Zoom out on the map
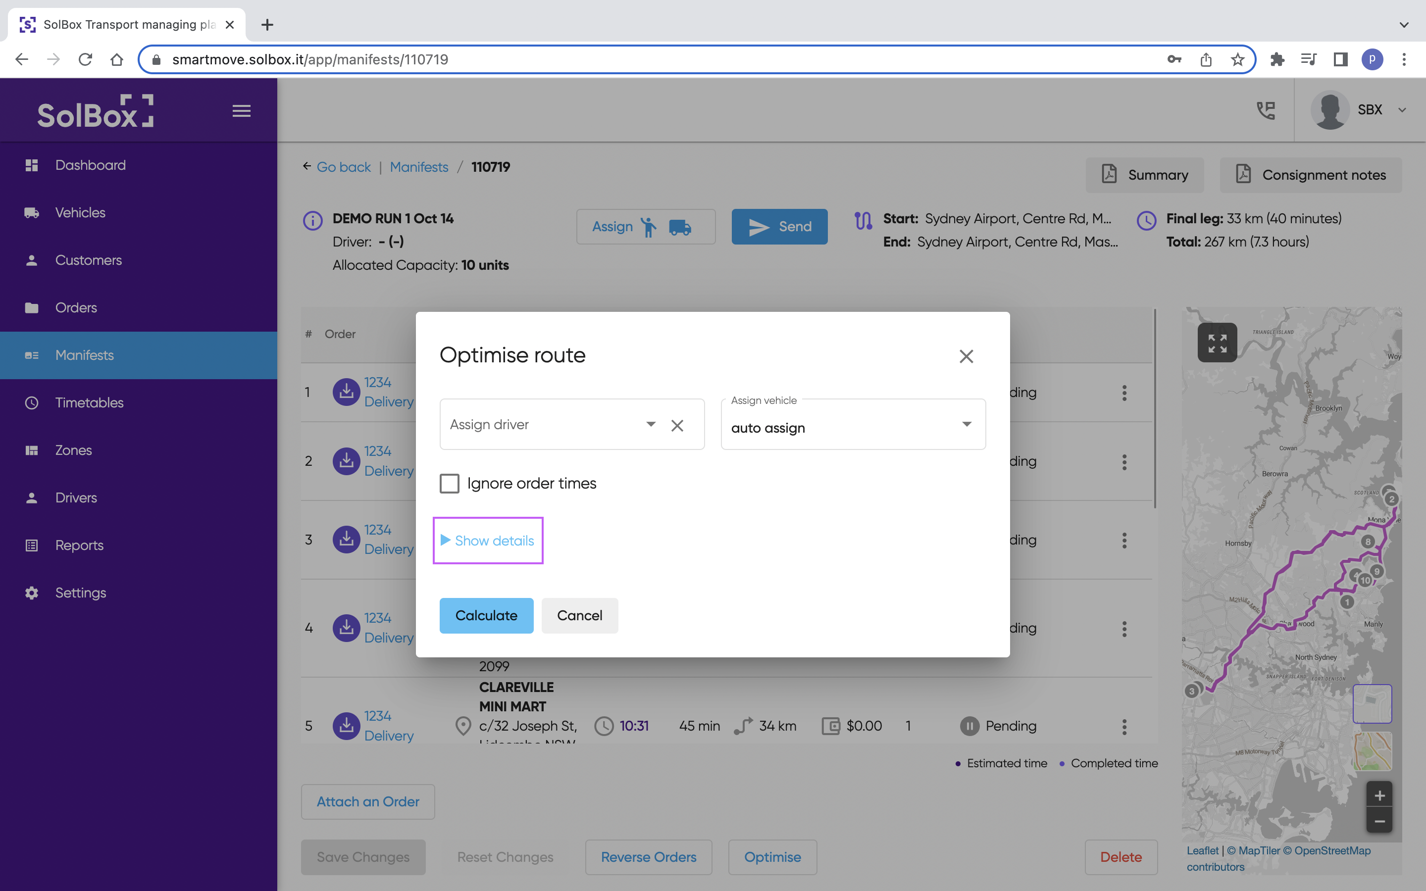The image size is (1426, 891). 1379,821
